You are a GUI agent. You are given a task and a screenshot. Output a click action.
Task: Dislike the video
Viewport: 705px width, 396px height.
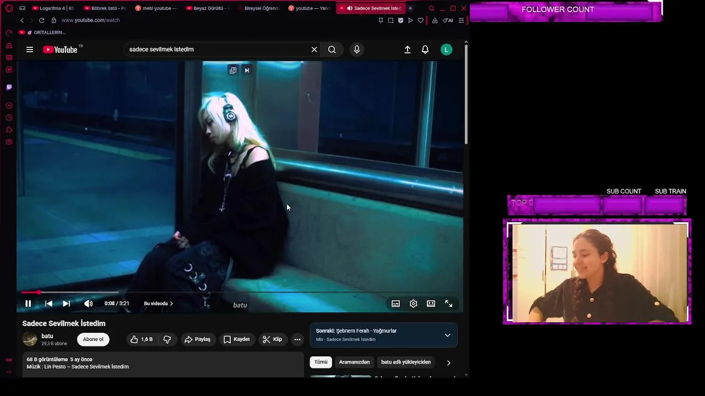coord(167,339)
